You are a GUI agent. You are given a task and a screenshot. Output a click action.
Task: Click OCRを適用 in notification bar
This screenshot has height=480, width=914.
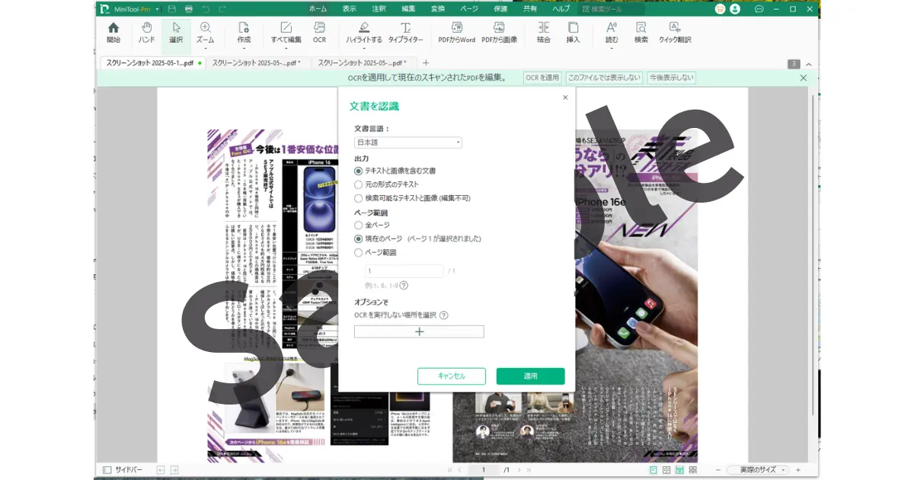coord(542,78)
